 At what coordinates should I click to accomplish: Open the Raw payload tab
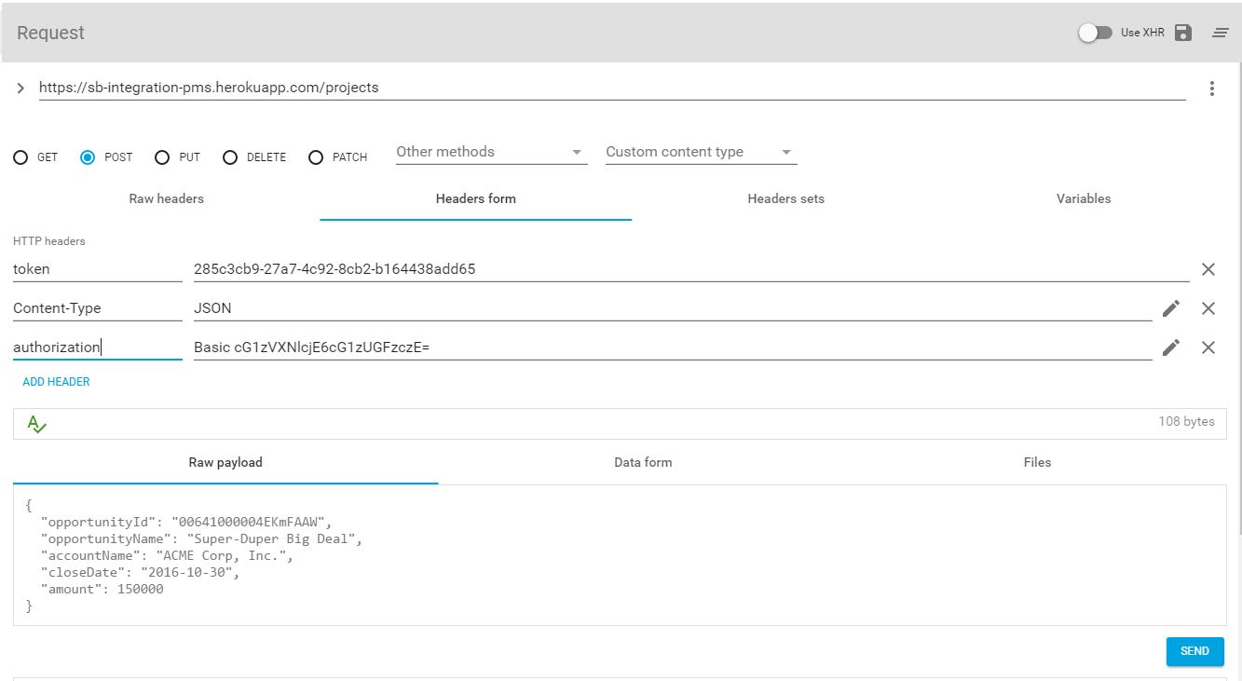225,462
